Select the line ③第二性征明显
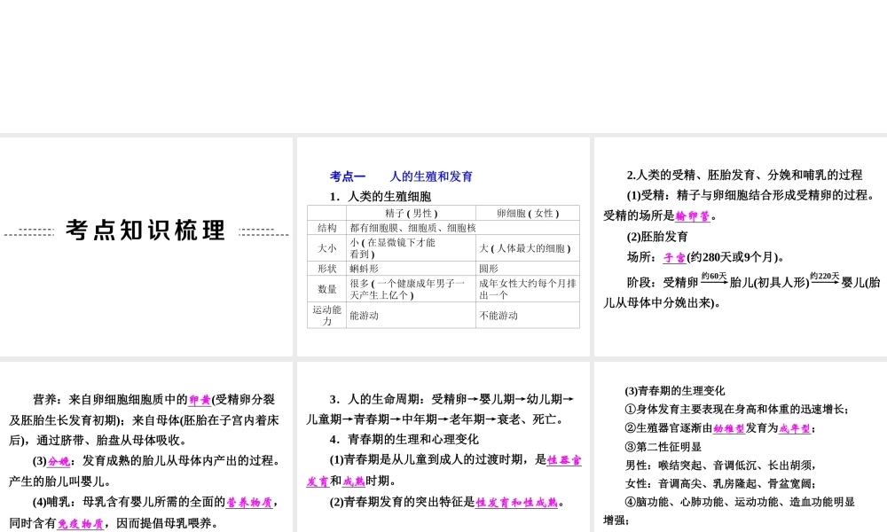This screenshot has width=887, height=532. [x=663, y=447]
